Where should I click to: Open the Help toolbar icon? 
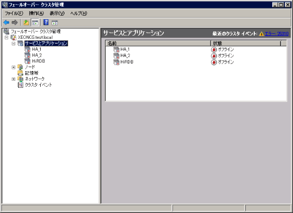click(46, 22)
